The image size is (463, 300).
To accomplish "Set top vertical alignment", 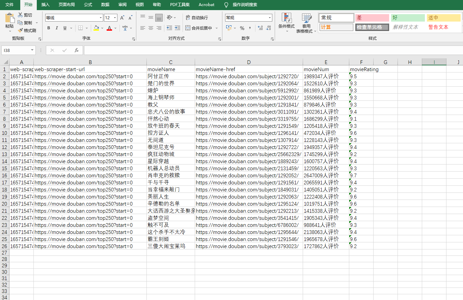I will (x=143, y=17).
